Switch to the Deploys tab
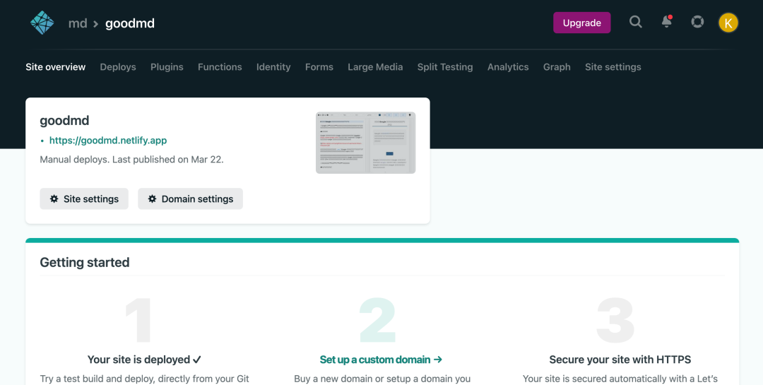This screenshot has height=385, width=763. (x=118, y=67)
